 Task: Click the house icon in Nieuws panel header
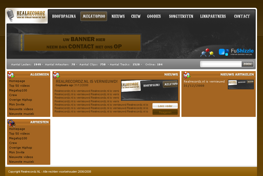point(56,75)
